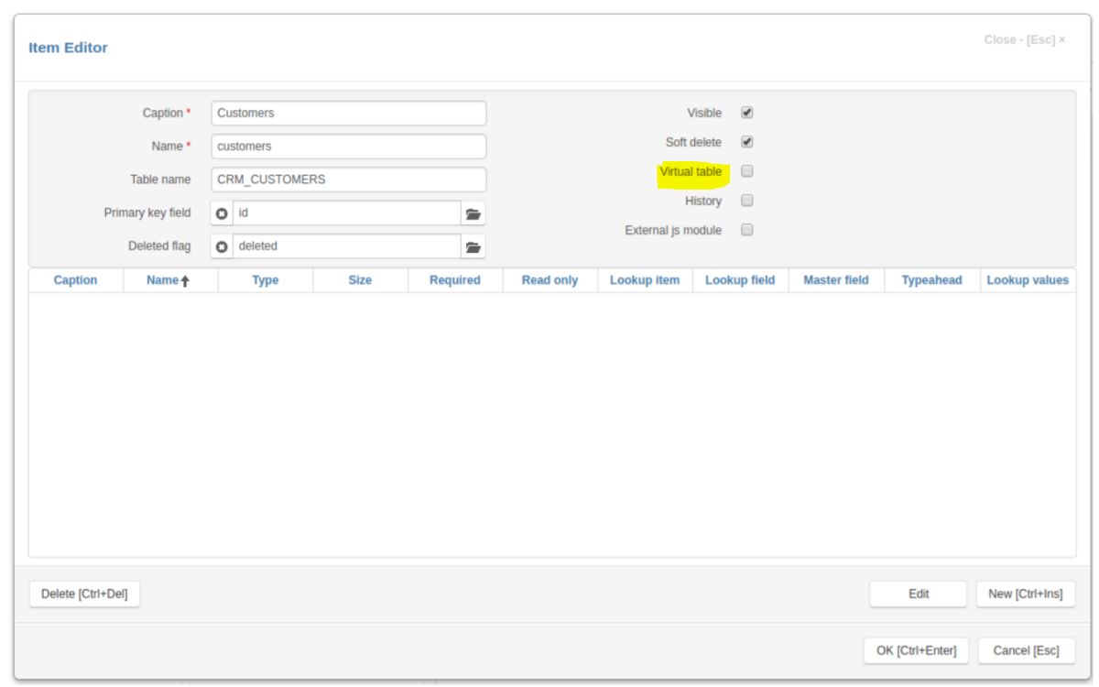Sort by the Lookup field column header
Image resolution: width=1099 pixels, height=687 pixels.
click(740, 281)
